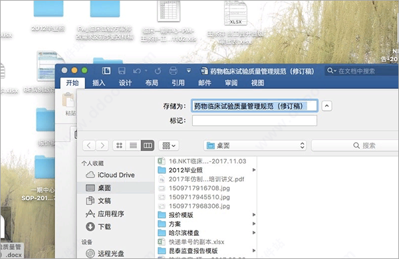Click the forward navigation arrow
This screenshot has height=259, width=399.
(x=102, y=145)
